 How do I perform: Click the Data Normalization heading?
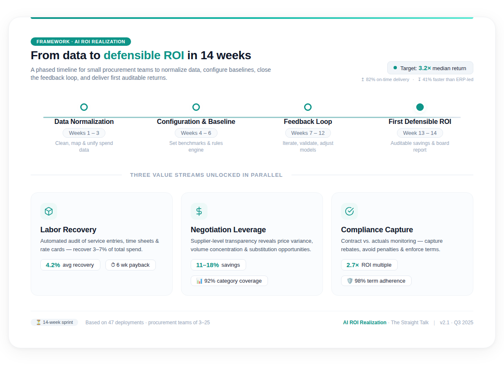tap(84, 122)
